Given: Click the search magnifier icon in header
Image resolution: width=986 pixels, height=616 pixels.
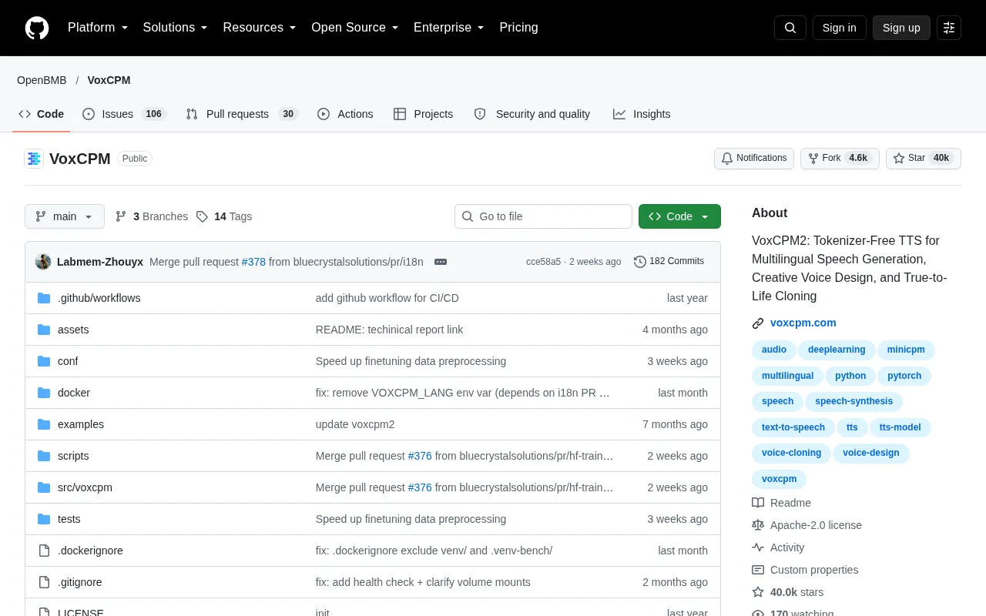Looking at the screenshot, I should point(790,28).
